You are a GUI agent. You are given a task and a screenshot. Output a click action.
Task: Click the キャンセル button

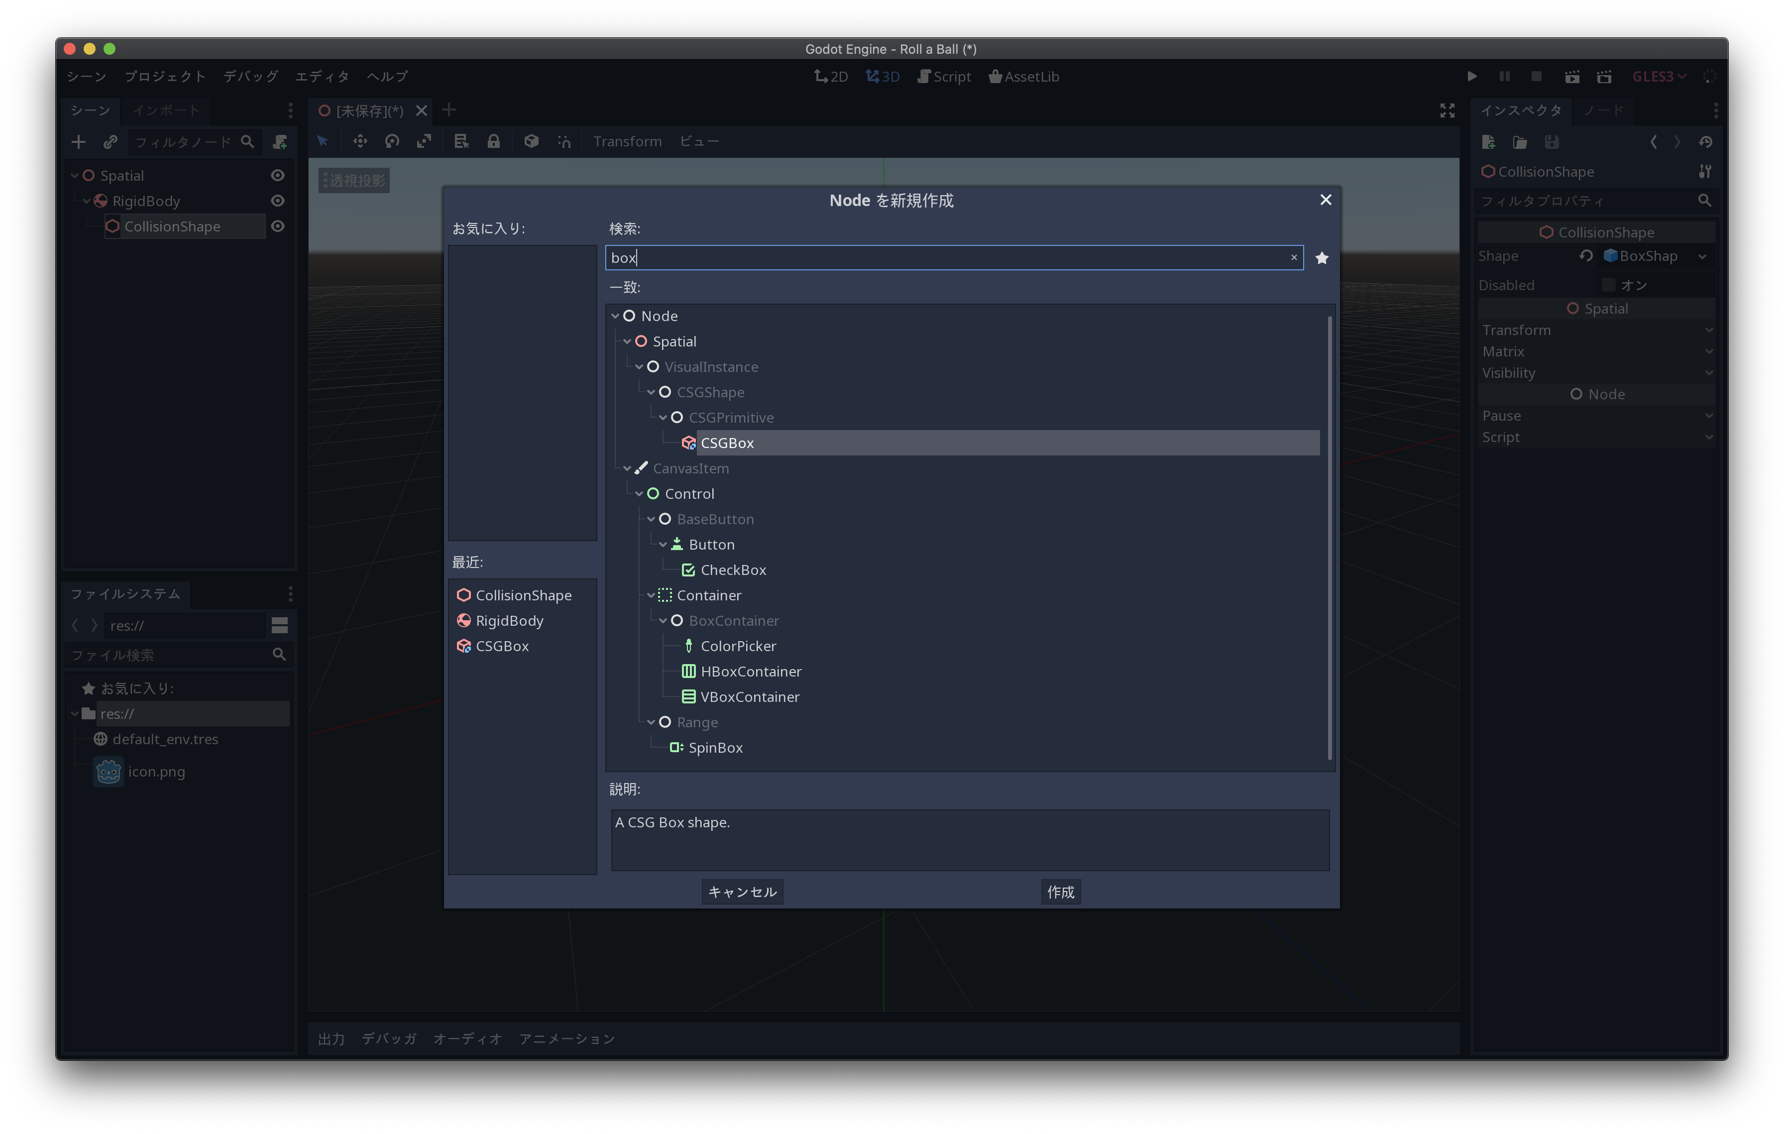tap(742, 893)
